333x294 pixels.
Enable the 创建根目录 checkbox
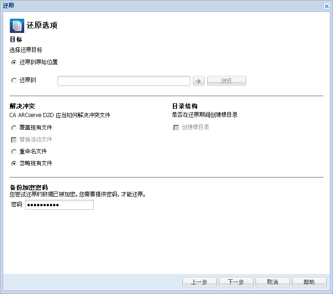[176, 128]
